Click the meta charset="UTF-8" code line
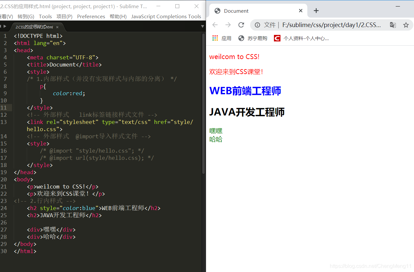This screenshot has width=414, height=272. (63, 57)
